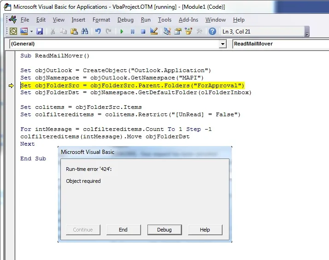Toggle Design Mode ruler icon
The image size is (329, 260).
tap(154, 31)
